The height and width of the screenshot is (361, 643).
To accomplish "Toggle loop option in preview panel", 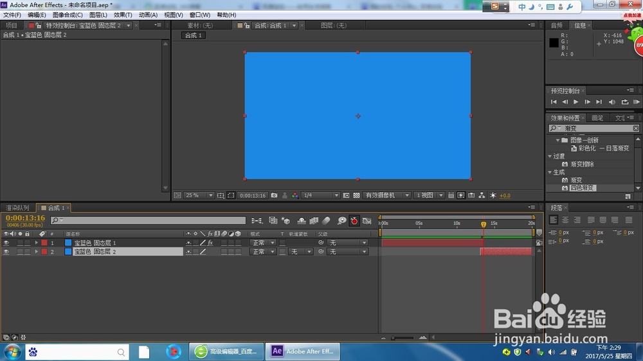I will click(x=624, y=101).
